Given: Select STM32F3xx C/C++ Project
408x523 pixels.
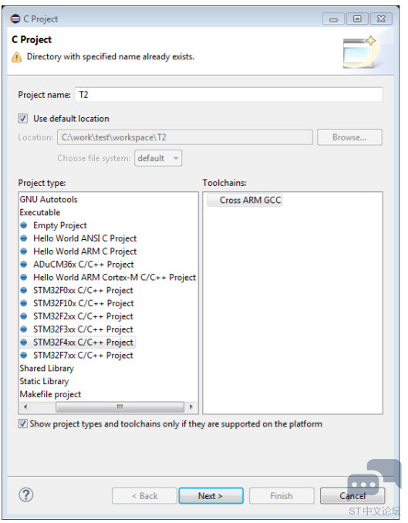Looking at the screenshot, I should 83,329.
